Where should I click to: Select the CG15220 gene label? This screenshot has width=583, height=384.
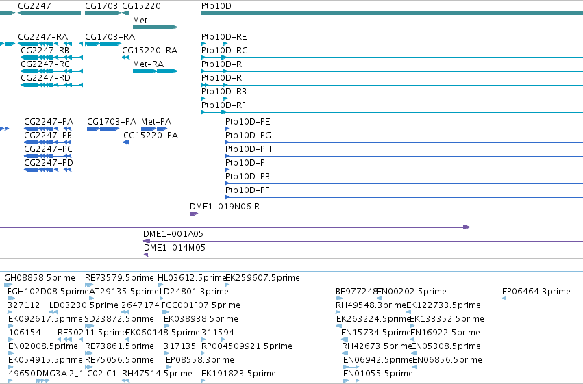[x=141, y=6]
